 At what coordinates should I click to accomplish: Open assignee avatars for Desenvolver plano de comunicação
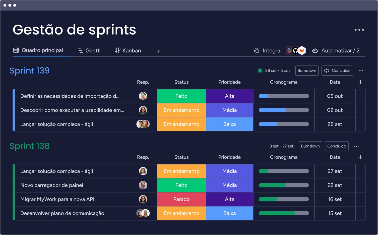(x=143, y=213)
